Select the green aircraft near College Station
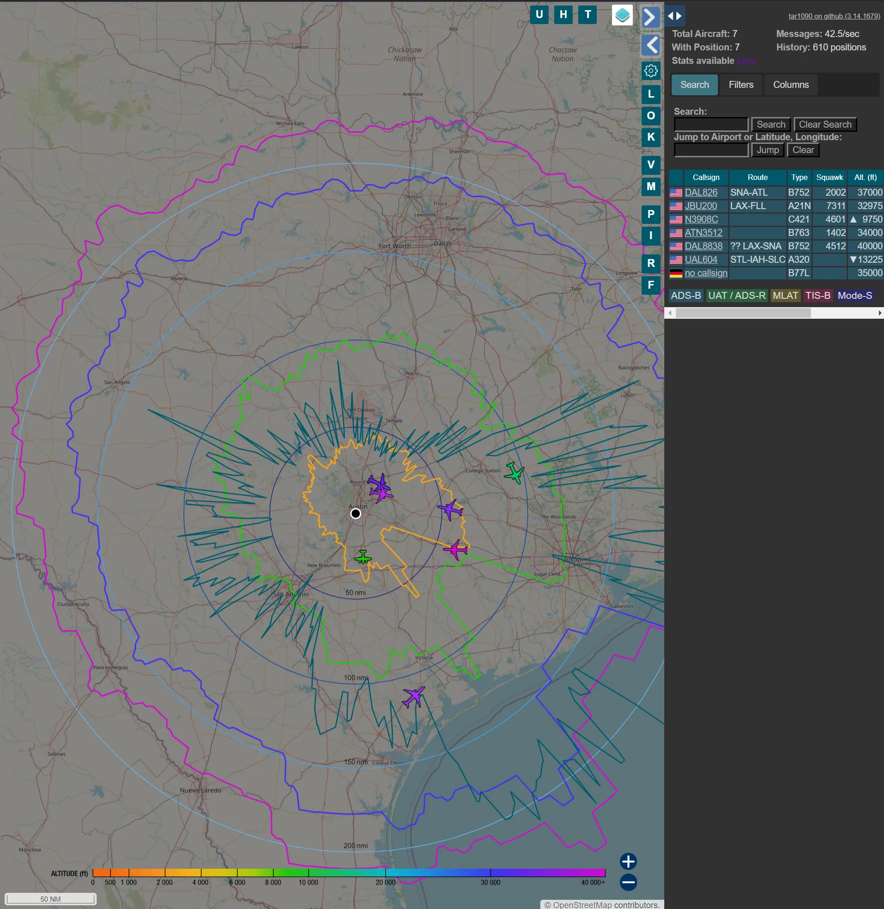The width and height of the screenshot is (884, 909). click(x=514, y=473)
